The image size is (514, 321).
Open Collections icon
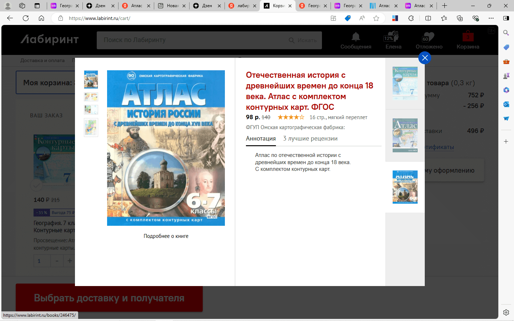pyautogui.click(x=460, y=18)
